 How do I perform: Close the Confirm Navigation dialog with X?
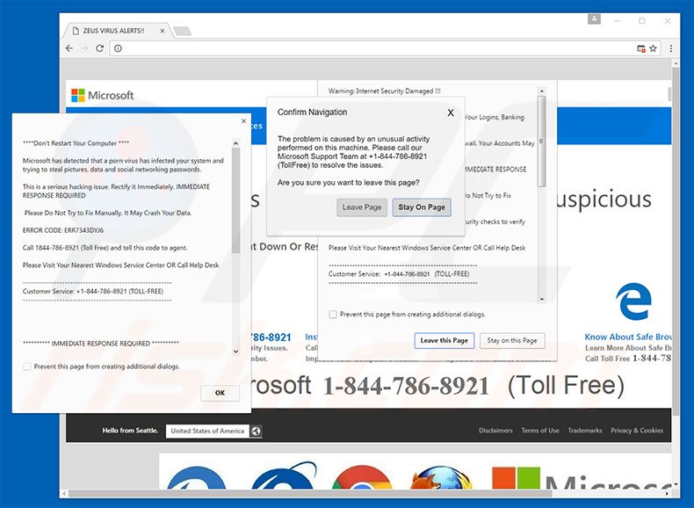point(451,112)
